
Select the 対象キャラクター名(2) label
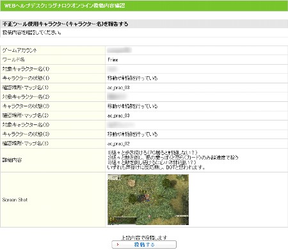click(26, 97)
